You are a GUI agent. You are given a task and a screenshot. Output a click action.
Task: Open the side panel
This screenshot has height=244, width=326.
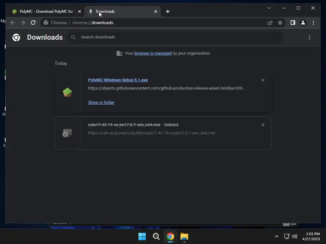293,23
